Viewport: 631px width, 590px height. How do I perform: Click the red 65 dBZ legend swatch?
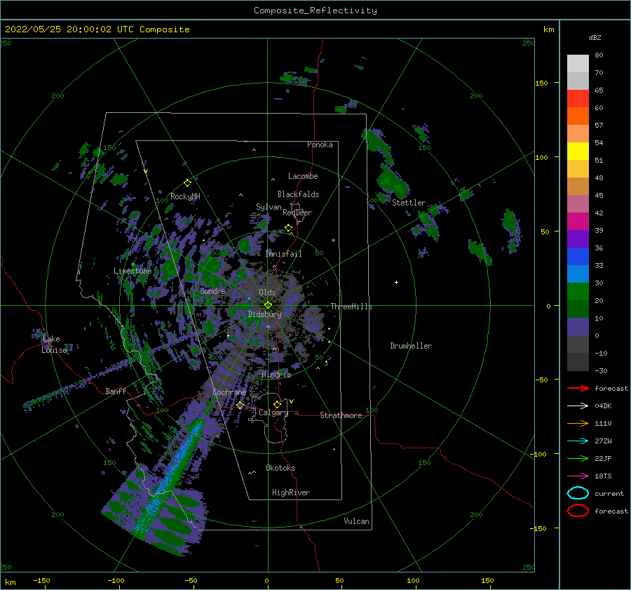coord(578,99)
